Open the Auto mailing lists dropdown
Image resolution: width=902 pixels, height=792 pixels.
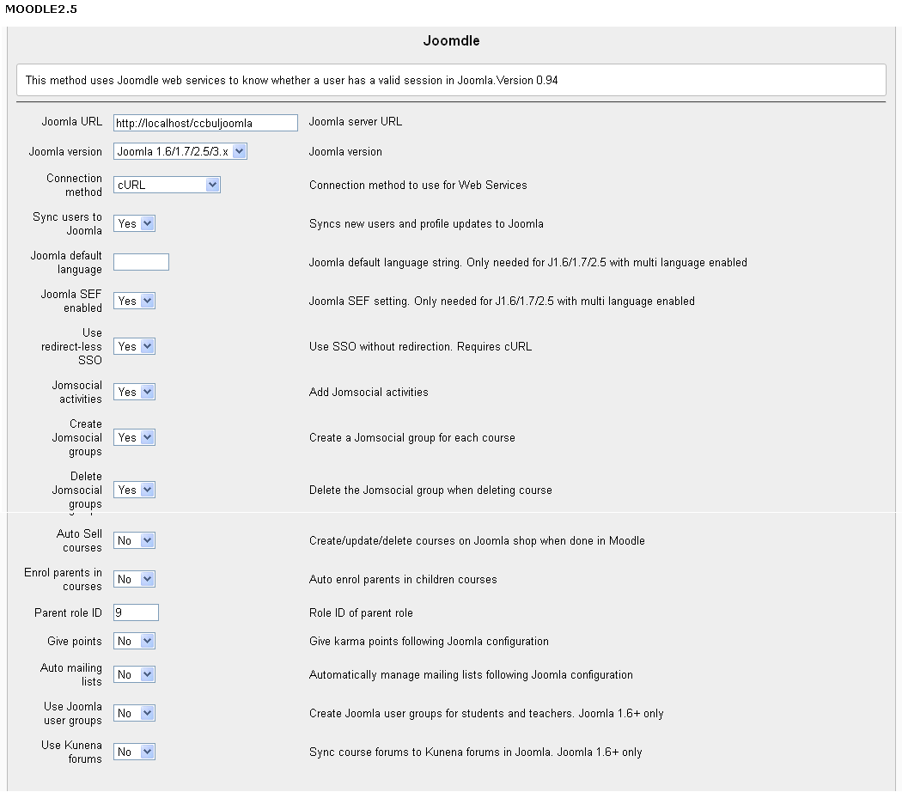click(134, 674)
